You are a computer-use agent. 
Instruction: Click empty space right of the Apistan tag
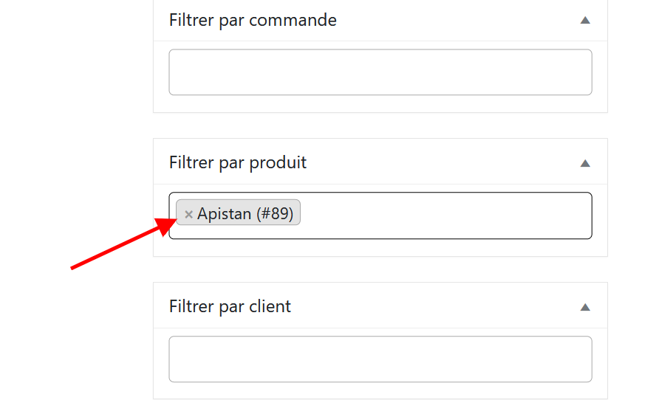(443, 215)
